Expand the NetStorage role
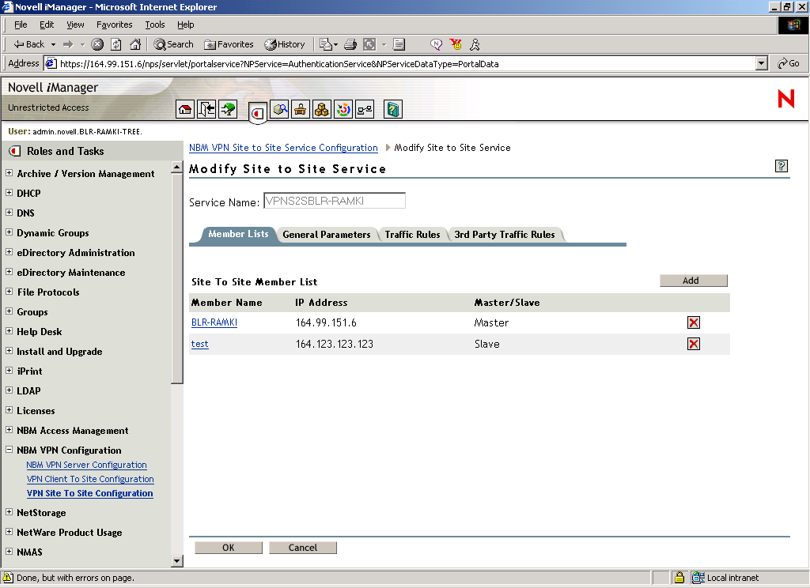The height and width of the screenshot is (588, 810). click(x=9, y=512)
